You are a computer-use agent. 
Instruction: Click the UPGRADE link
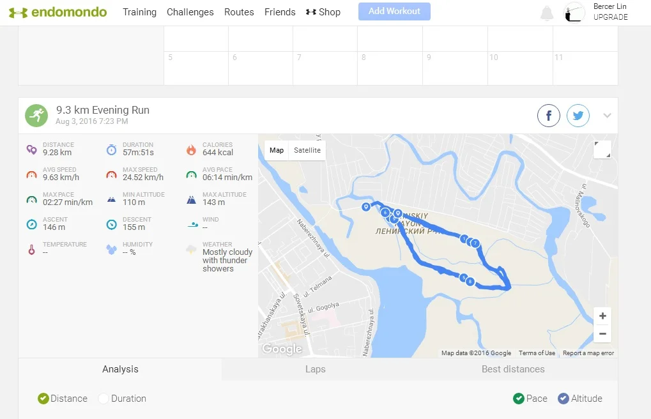click(610, 17)
